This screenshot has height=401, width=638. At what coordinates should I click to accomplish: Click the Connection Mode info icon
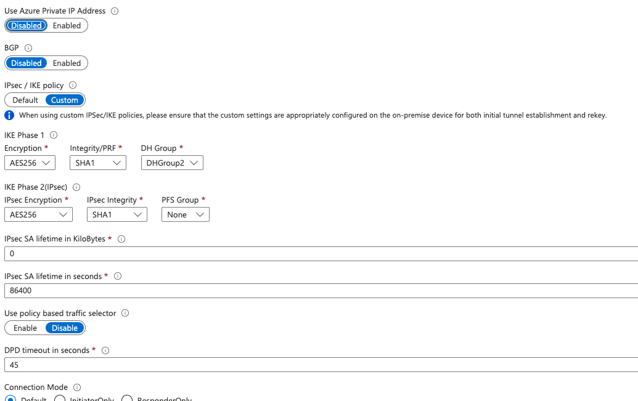tap(77, 387)
